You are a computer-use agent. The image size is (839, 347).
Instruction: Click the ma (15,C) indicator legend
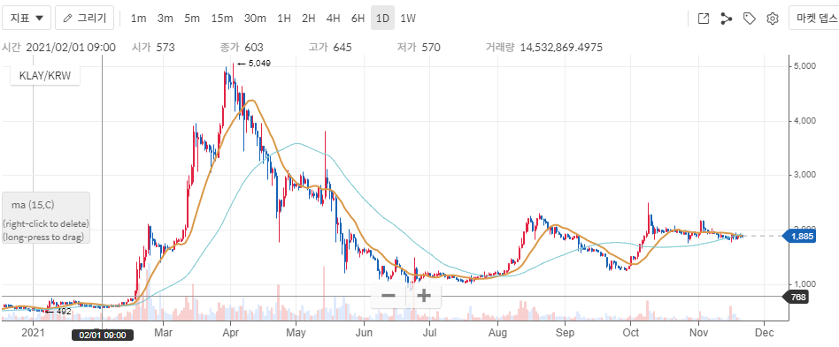(x=45, y=218)
